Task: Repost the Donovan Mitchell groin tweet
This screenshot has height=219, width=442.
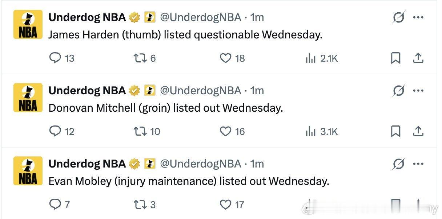Action: (x=140, y=131)
